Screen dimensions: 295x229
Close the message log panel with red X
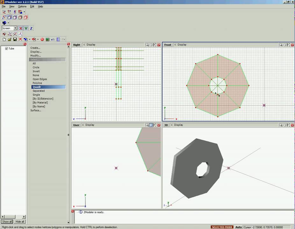click(73, 211)
